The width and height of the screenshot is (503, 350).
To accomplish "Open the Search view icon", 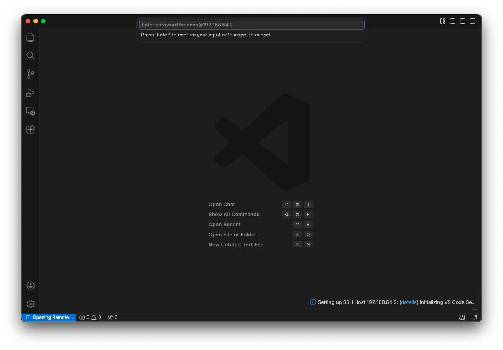I will (x=31, y=56).
